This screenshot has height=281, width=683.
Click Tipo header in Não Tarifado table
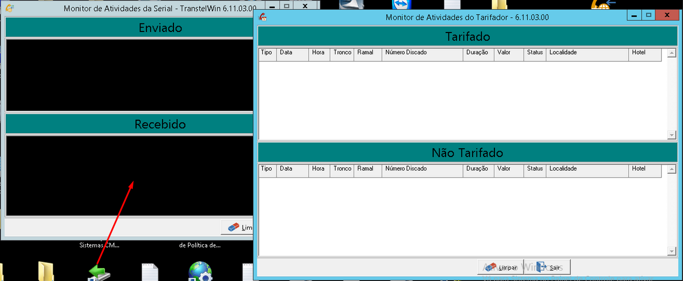268,171
